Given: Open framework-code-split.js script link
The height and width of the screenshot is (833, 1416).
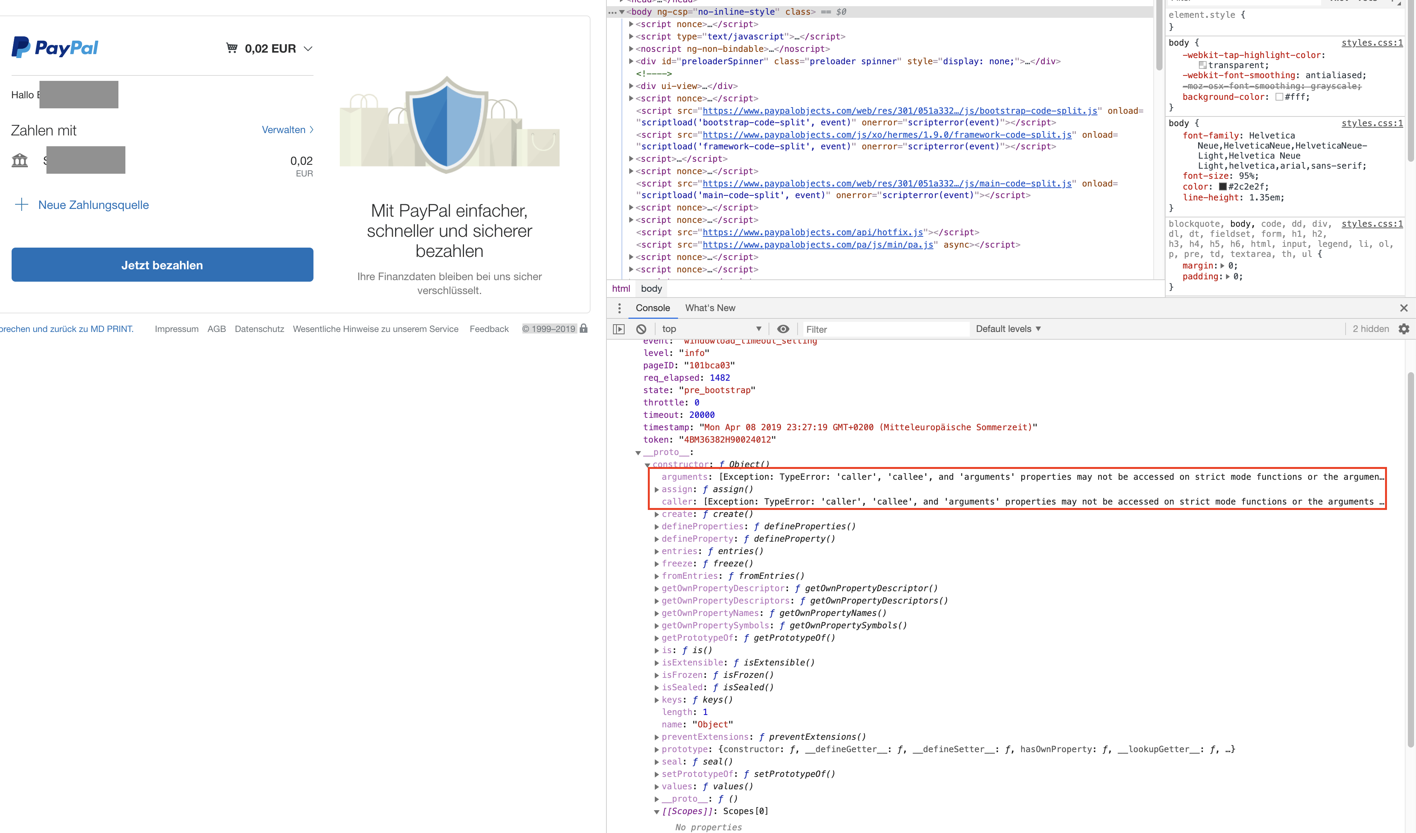Looking at the screenshot, I should (887, 135).
